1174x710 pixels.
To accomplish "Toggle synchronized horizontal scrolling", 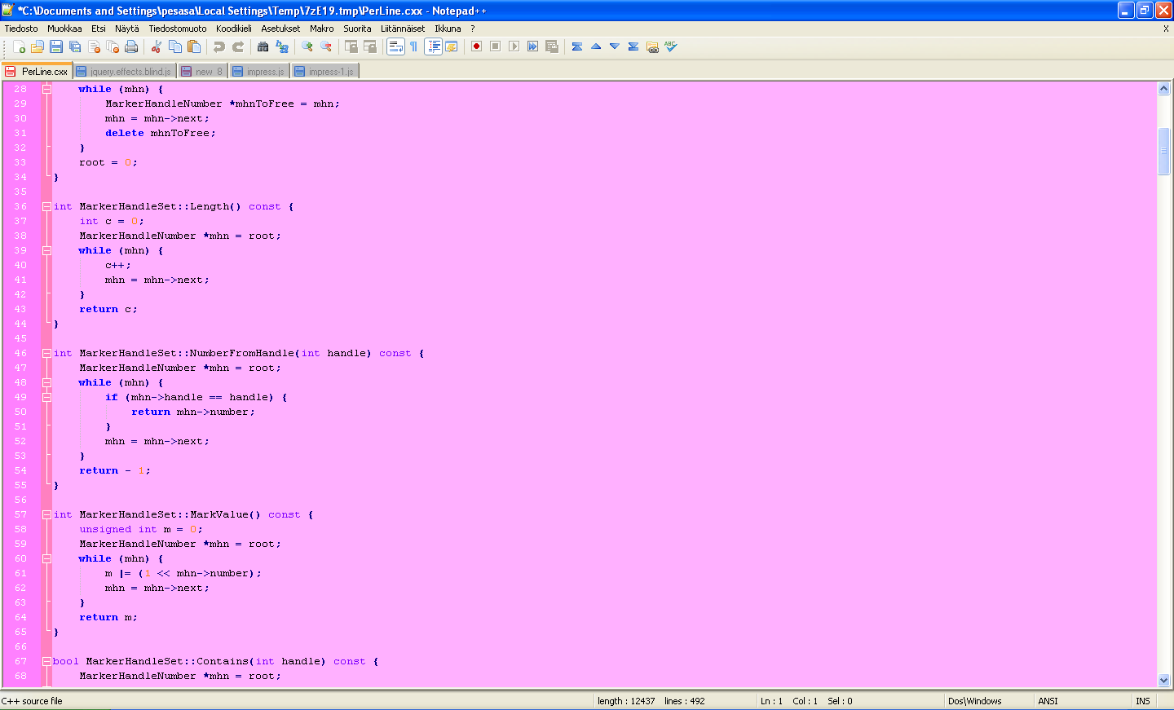I will tap(370, 46).
